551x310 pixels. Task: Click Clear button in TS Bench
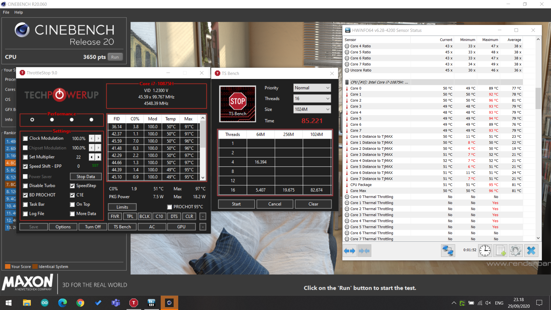[313, 204]
